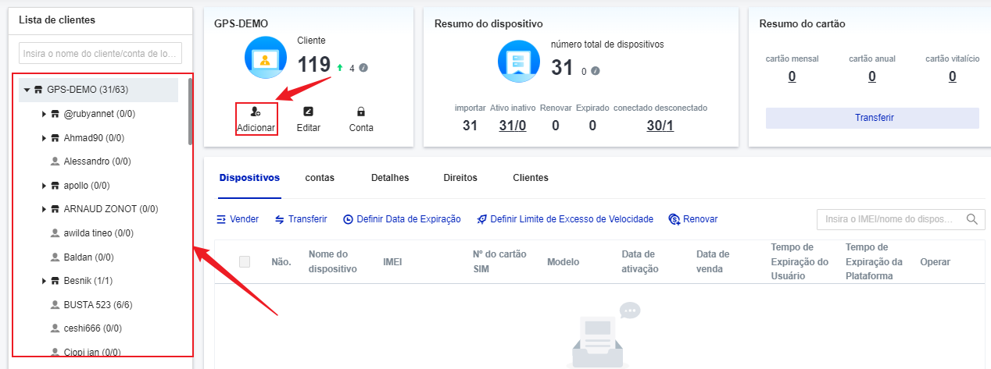
Task: Click Definir Limite de Excesso de Velocidade
Action: (x=571, y=219)
